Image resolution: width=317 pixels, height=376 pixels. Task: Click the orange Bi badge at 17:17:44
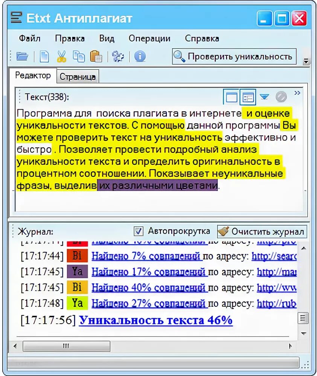click(x=77, y=255)
